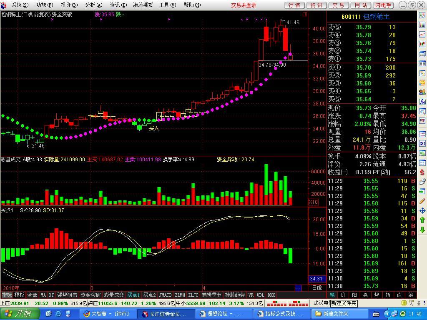Open the 系统(S) menu
The width and height of the screenshot is (427, 320).
tap(20, 5)
